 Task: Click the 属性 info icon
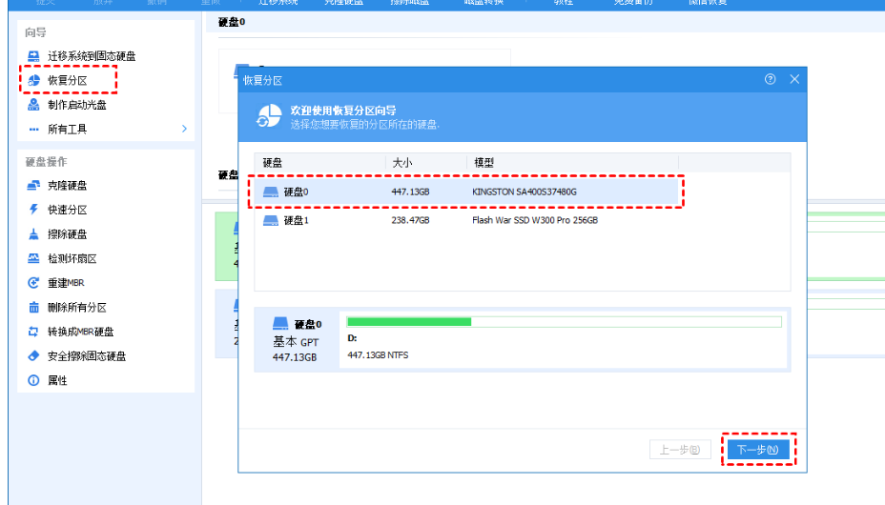[x=34, y=380]
